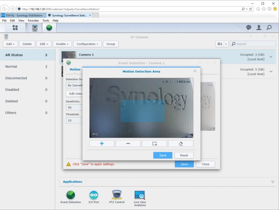Open the Add dropdown button
This screenshot has height=210, width=279.
point(10,44)
